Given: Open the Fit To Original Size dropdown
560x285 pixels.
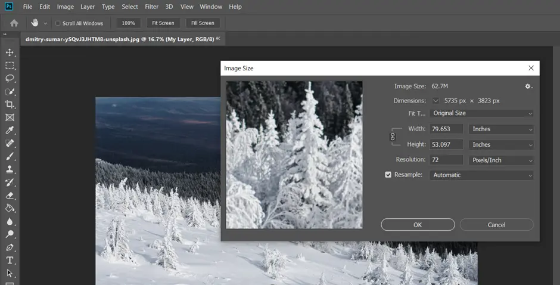Looking at the screenshot, I should [481, 113].
